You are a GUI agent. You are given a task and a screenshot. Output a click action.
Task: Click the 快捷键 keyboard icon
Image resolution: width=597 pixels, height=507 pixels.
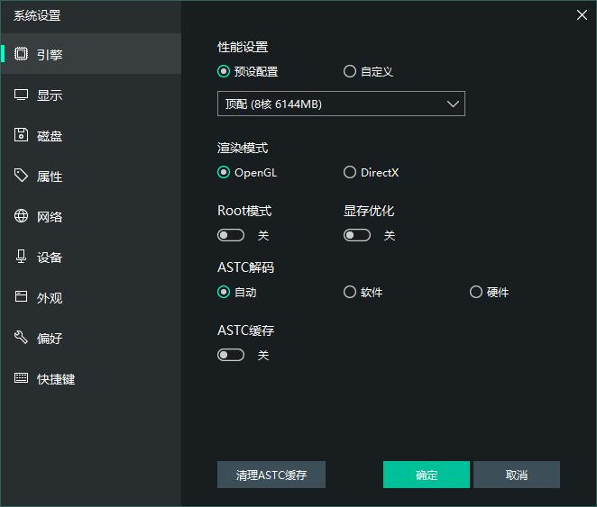pos(21,378)
